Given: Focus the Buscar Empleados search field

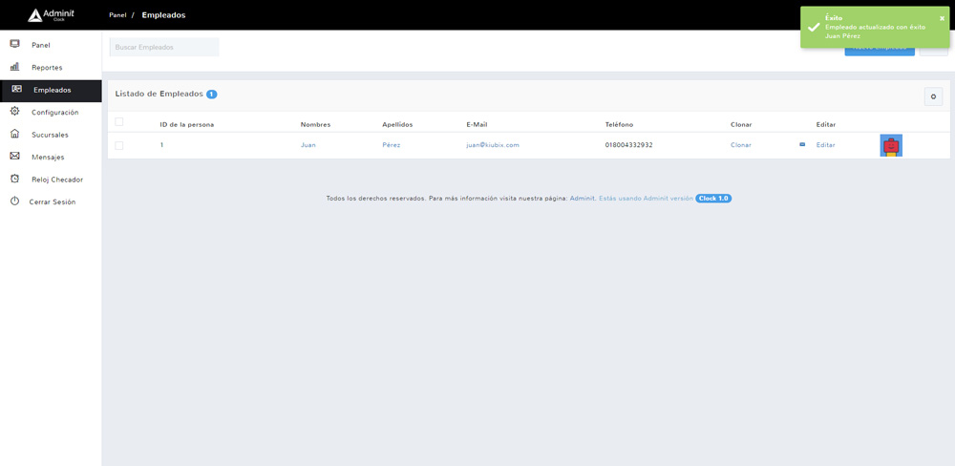Looking at the screenshot, I should tap(164, 47).
